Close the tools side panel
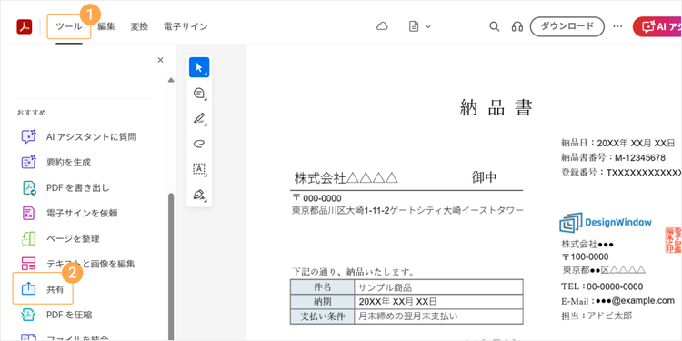The width and height of the screenshot is (682, 341). point(160,60)
